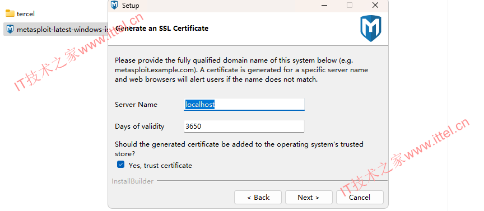Image resolution: width=484 pixels, height=211 pixels.
Task: Select the metasploit-latest-windows installer file name
Action: tap(62, 30)
